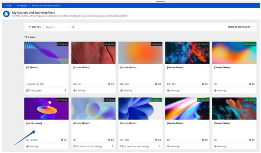Click the star rating on the EN 10m card
The image size is (261, 153).
coord(205,84)
